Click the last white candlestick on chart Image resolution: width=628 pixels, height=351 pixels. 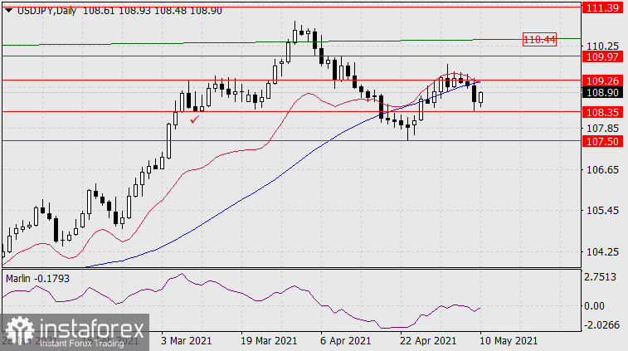point(481,98)
